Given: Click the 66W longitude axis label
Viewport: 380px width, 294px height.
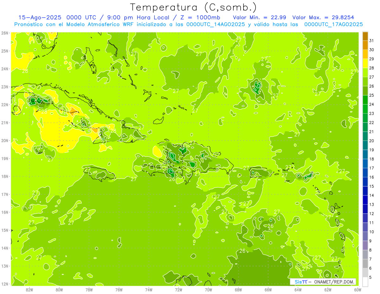Looking at the screenshot, I should (268, 290).
